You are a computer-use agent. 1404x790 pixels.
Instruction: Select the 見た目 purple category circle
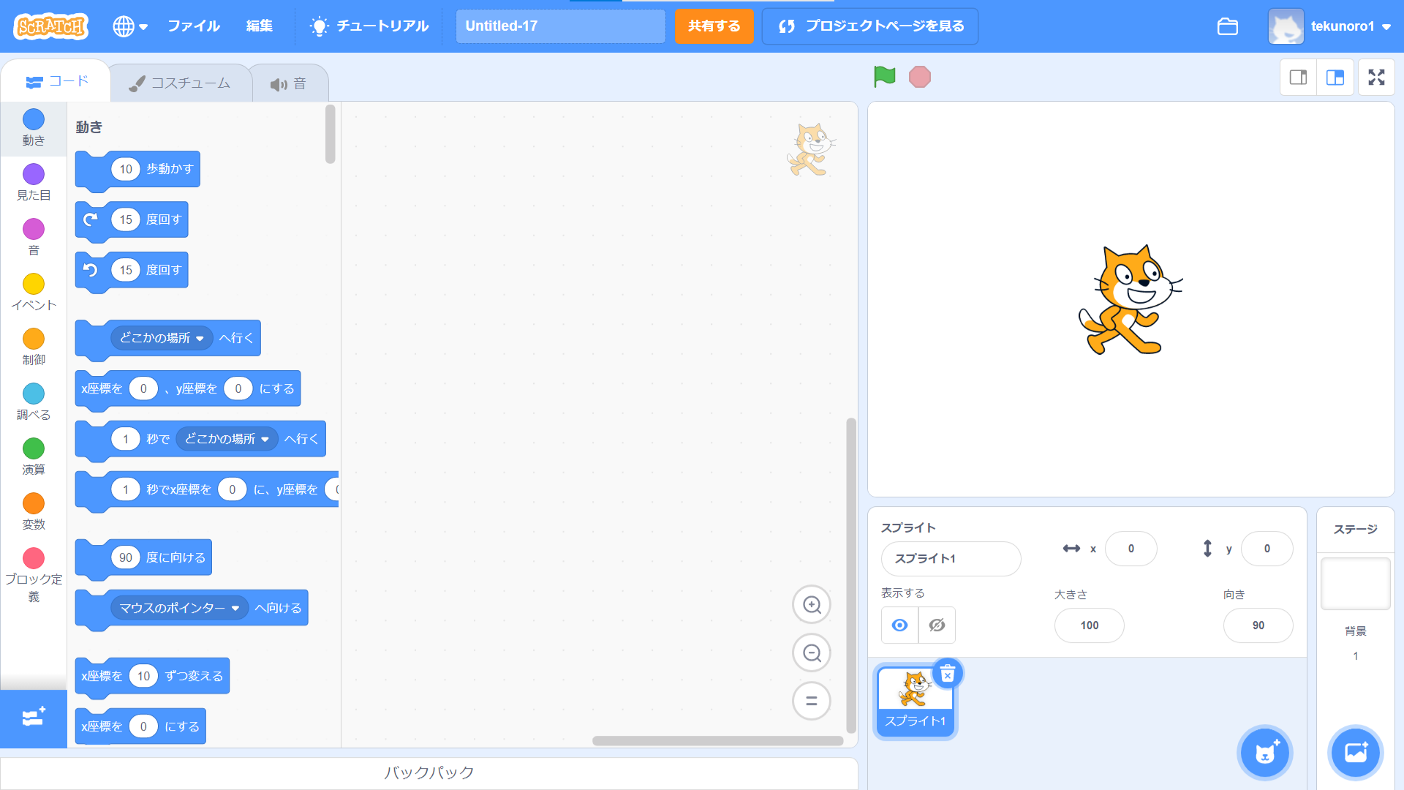tap(34, 175)
